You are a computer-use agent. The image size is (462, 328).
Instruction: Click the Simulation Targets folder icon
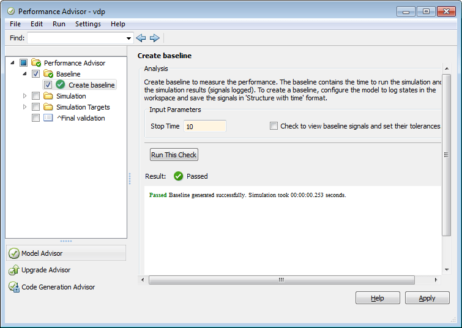48,107
